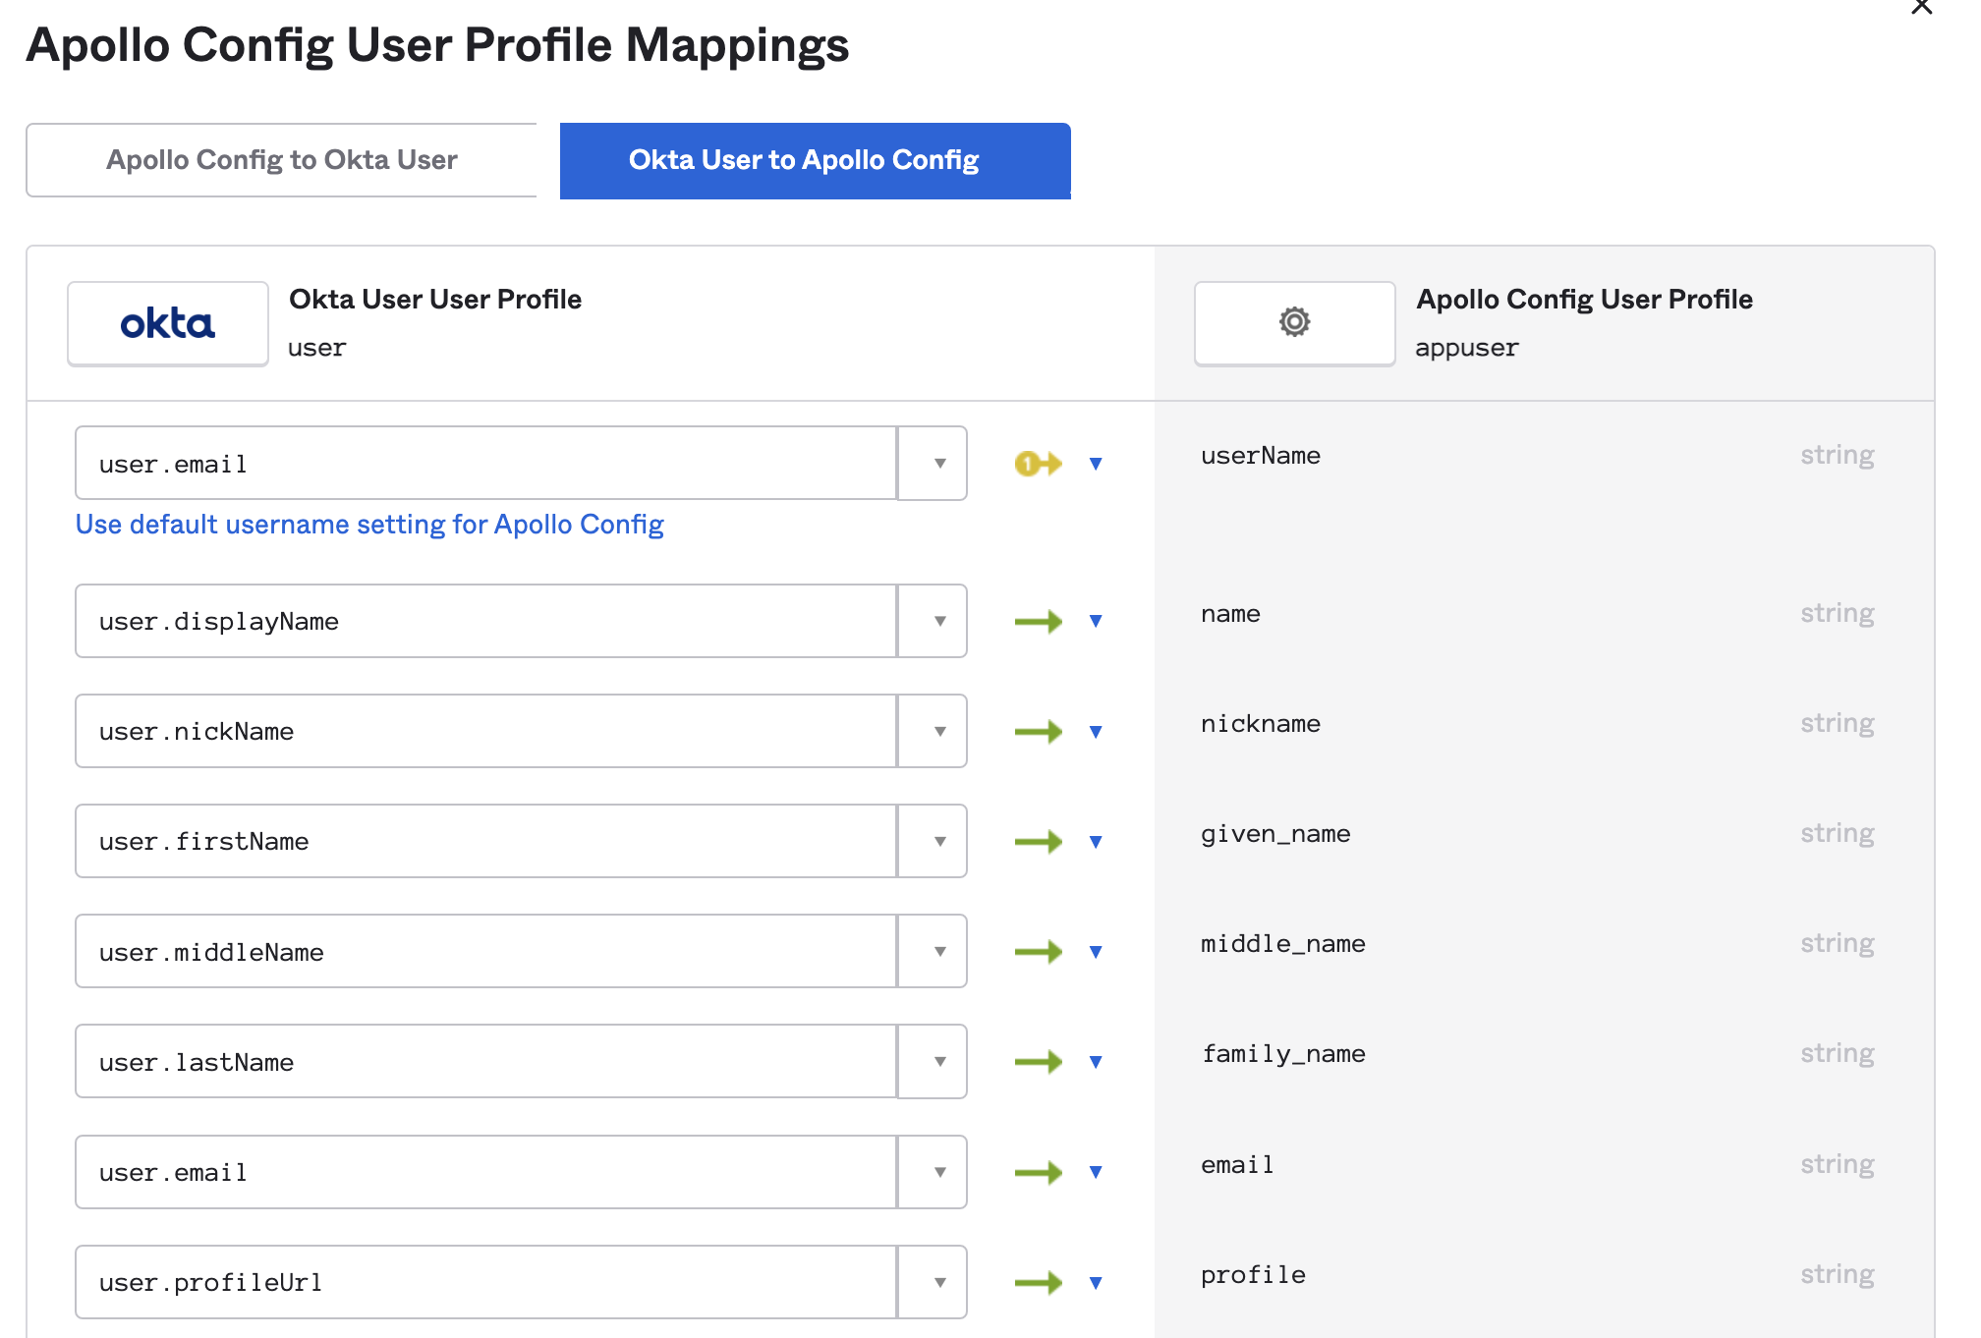Screen dimensions: 1981x1338
Task: Expand attribute list for user.lastName field
Action: [x=934, y=1061]
